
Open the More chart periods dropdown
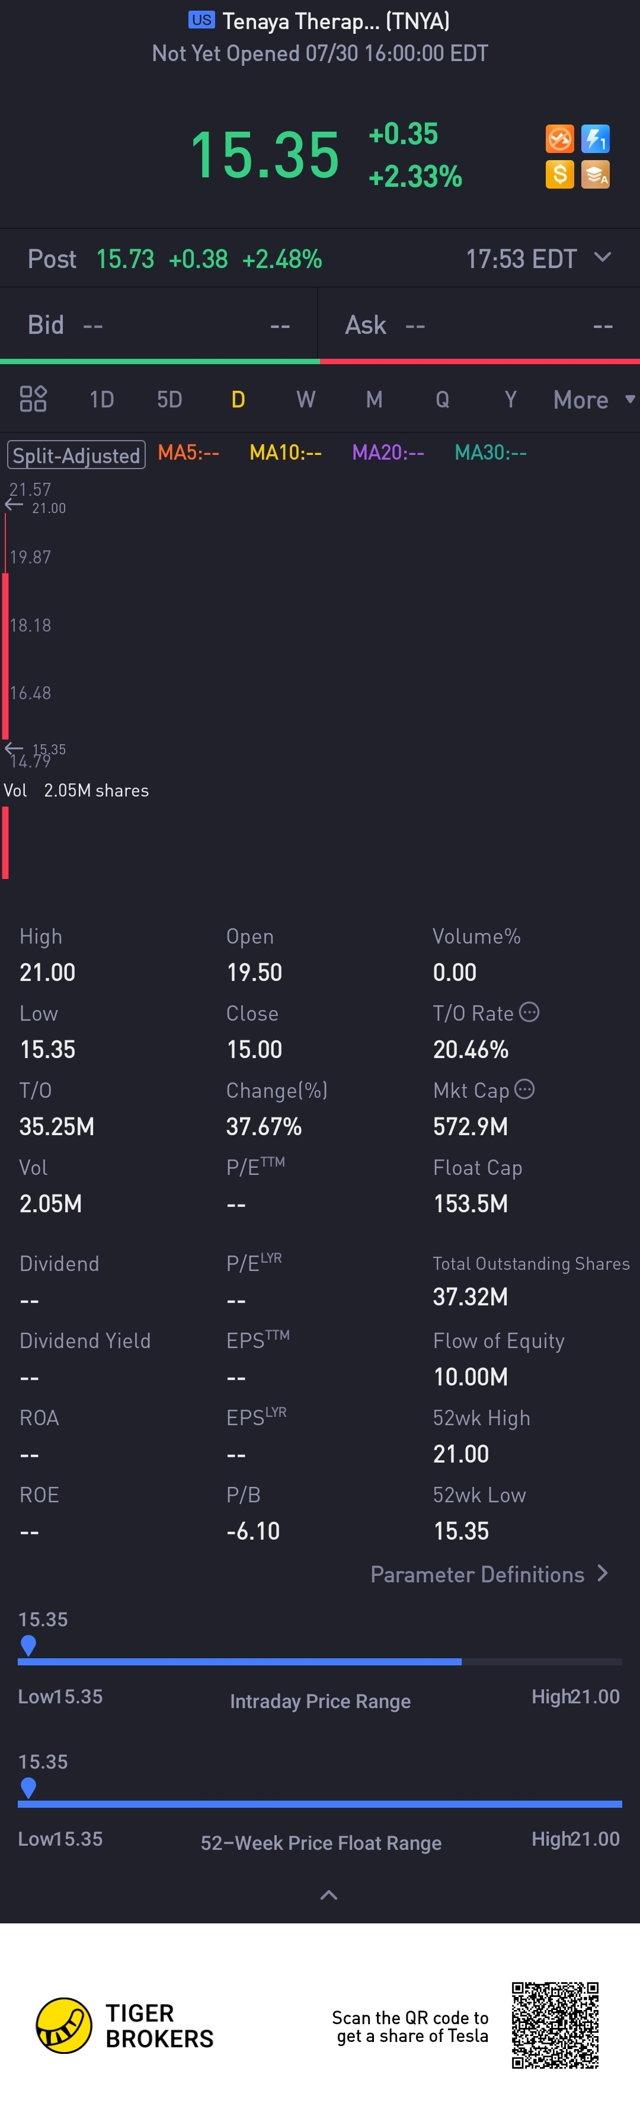593,400
